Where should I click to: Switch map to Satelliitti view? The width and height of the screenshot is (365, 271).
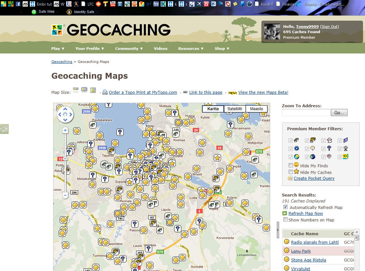[x=234, y=109]
